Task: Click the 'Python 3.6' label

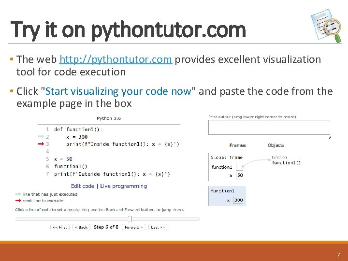Action: [109, 118]
